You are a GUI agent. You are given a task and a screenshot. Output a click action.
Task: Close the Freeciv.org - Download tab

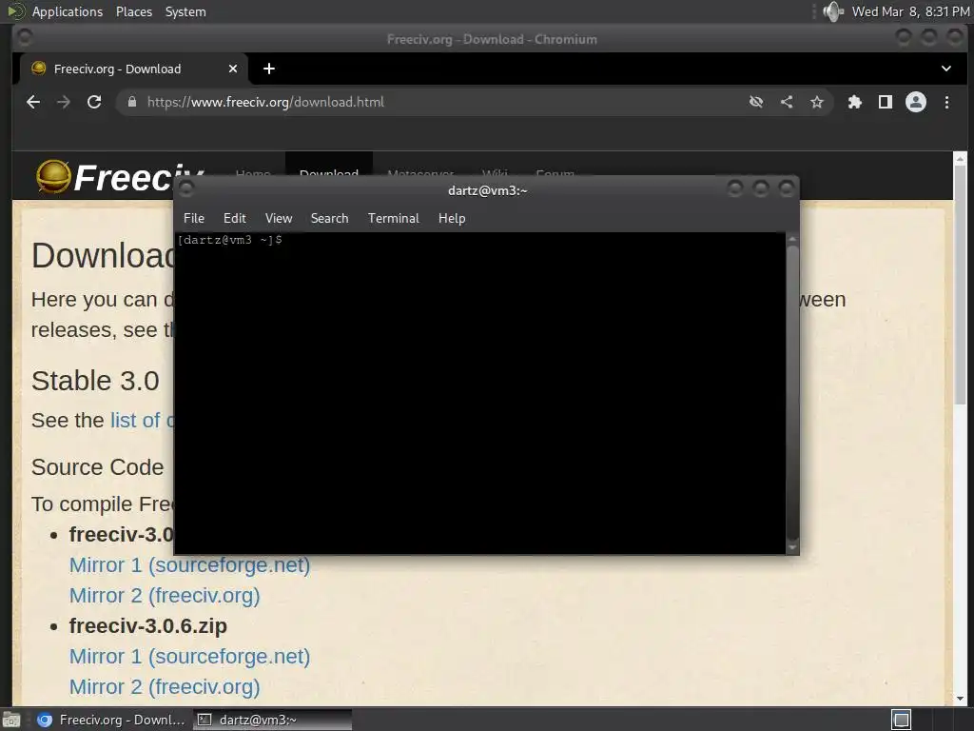233,69
